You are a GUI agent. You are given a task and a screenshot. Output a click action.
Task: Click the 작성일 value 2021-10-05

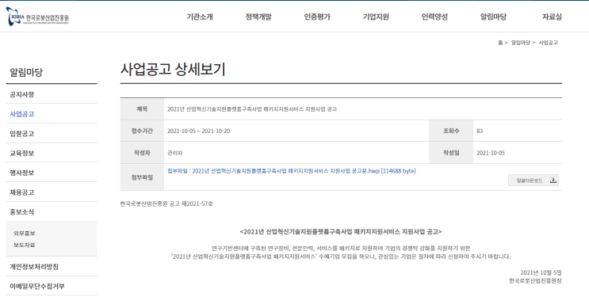coord(491,153)
